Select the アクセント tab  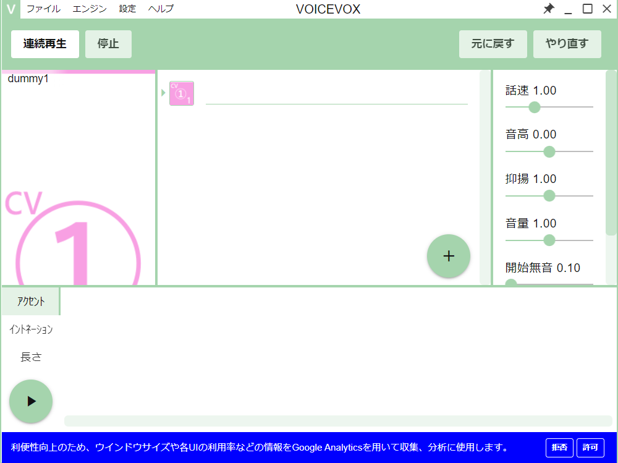click(30, 301)
